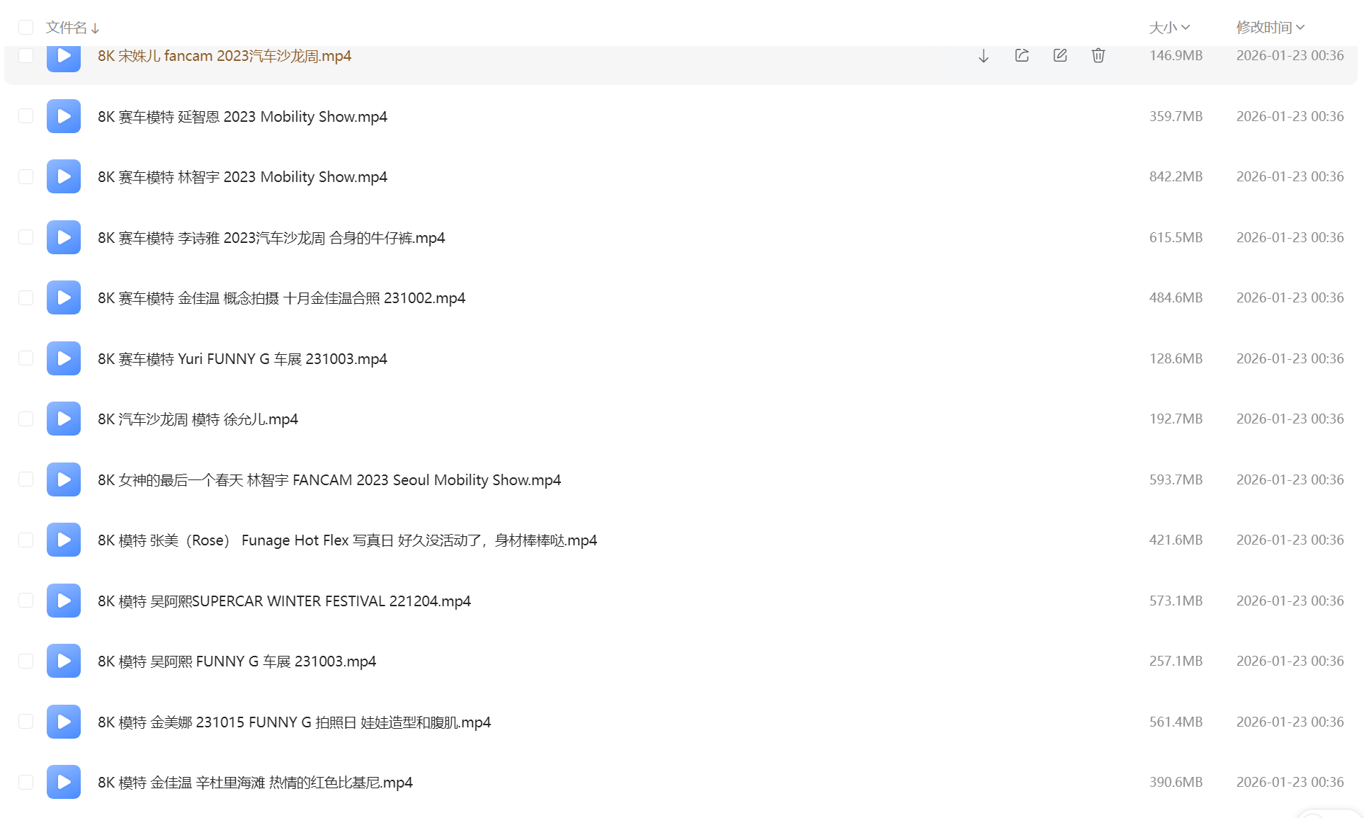Open 张美 Rose Funage Hot Flex file
The image size is (1364, 818).
tap(347, 540)
